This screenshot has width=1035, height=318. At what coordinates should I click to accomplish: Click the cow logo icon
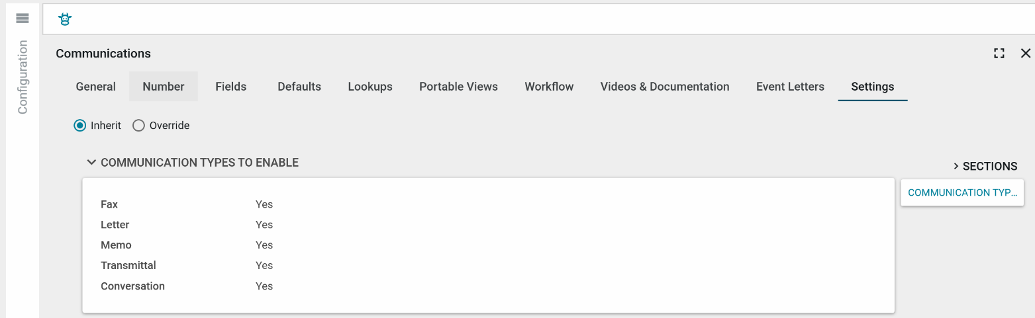click(64, 19)
